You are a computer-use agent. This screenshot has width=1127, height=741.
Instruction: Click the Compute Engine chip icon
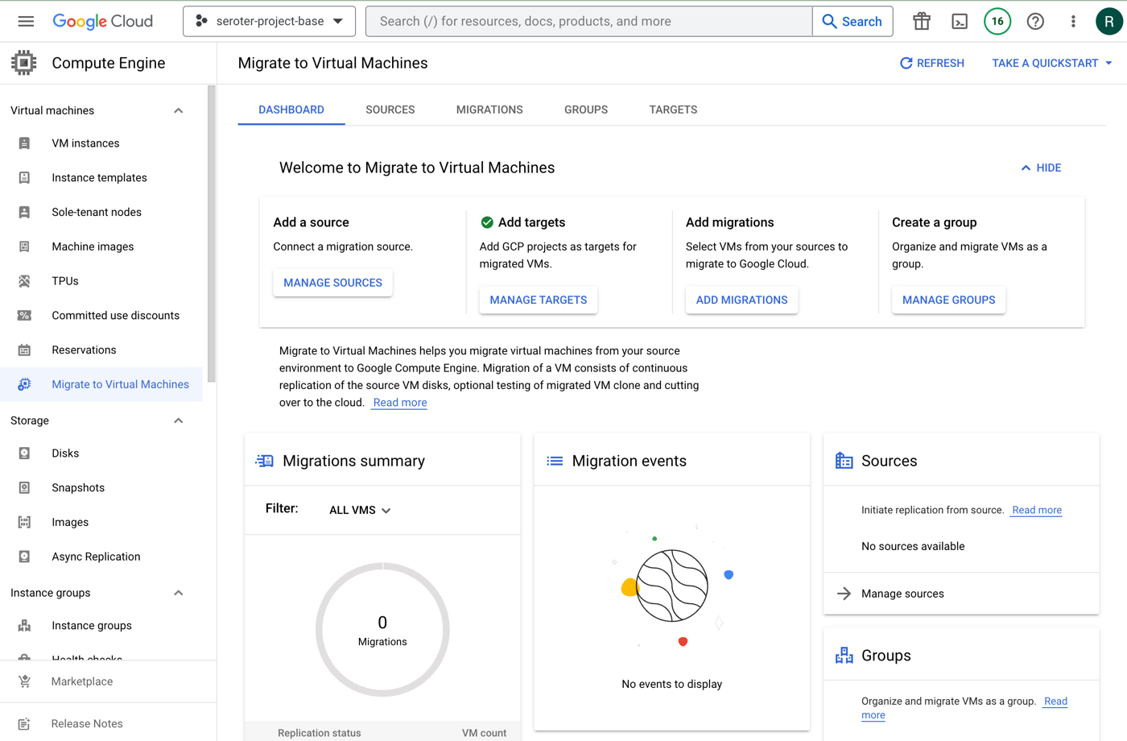(24, 63)
